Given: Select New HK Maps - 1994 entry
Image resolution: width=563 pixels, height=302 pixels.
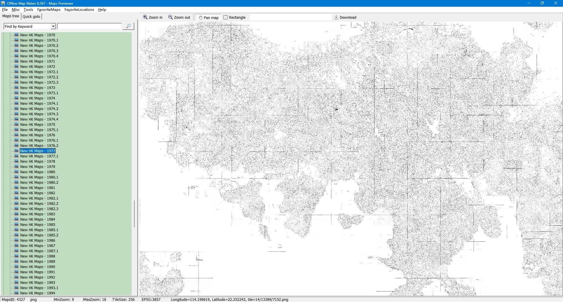Looking at the screenshot, I should (x=38, y=293).
